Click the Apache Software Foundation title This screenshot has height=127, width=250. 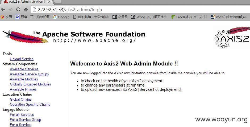click(94, 34)
